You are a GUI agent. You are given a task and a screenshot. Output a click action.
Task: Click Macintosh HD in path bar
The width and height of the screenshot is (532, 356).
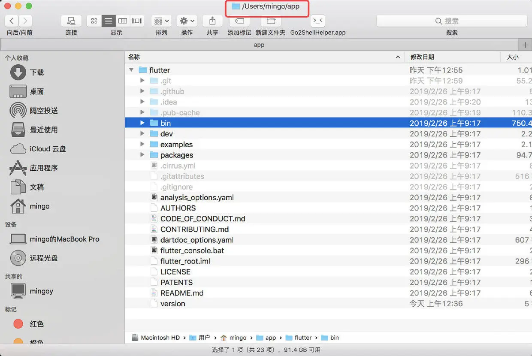click(x=156, y=338)
